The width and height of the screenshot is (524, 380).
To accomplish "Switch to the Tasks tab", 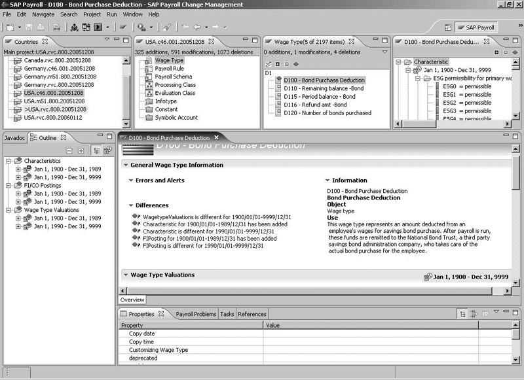I will click(227, 314).
